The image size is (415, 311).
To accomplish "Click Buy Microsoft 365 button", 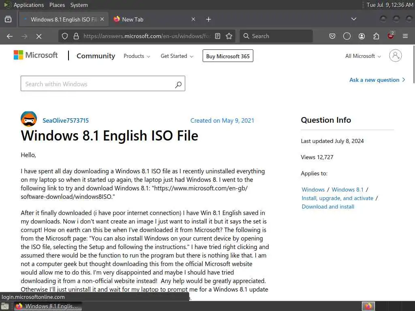I will click(228, 56).
